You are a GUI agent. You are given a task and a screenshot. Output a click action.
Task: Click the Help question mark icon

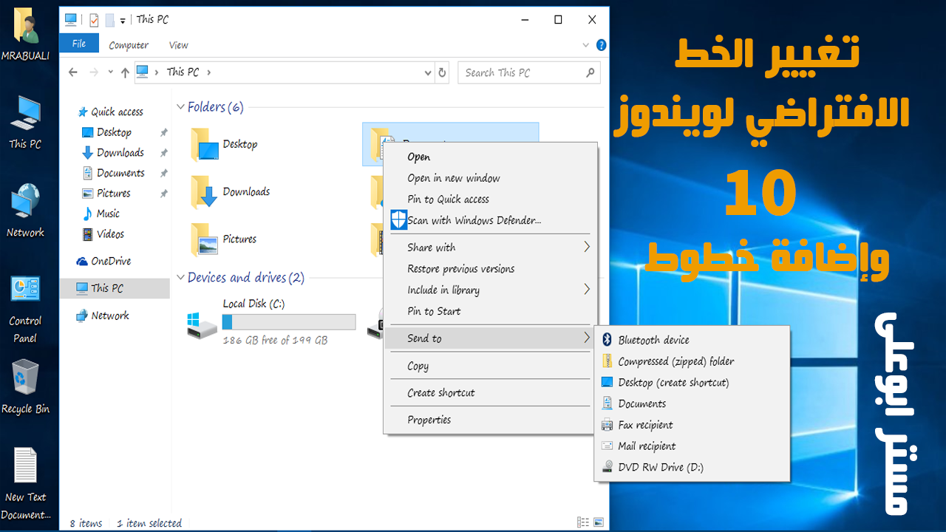coord(601,45)
